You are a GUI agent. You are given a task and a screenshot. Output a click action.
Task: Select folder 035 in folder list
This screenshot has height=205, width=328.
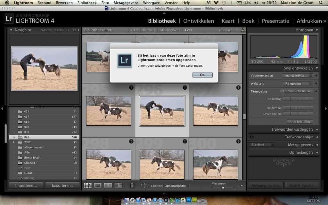tap(44, 117)
